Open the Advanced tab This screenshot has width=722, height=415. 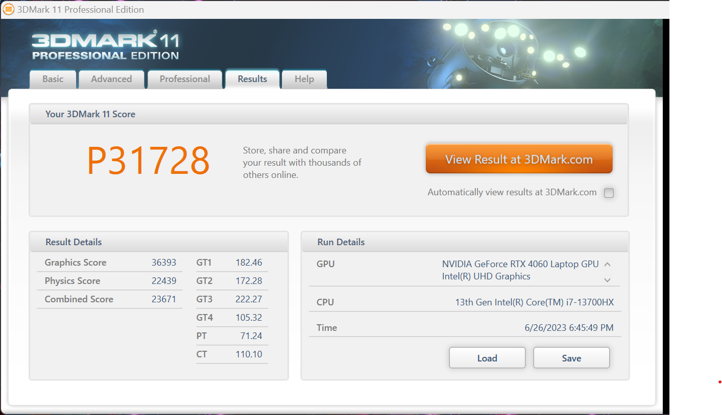(x=111, y=79)
